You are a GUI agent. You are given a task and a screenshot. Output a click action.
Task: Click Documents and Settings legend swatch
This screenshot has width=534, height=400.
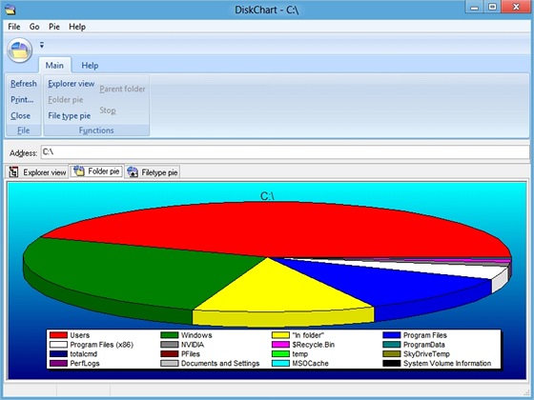click(x=170, y=363)
